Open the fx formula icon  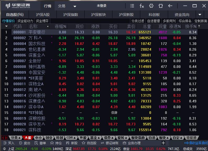tap(142, 6)
